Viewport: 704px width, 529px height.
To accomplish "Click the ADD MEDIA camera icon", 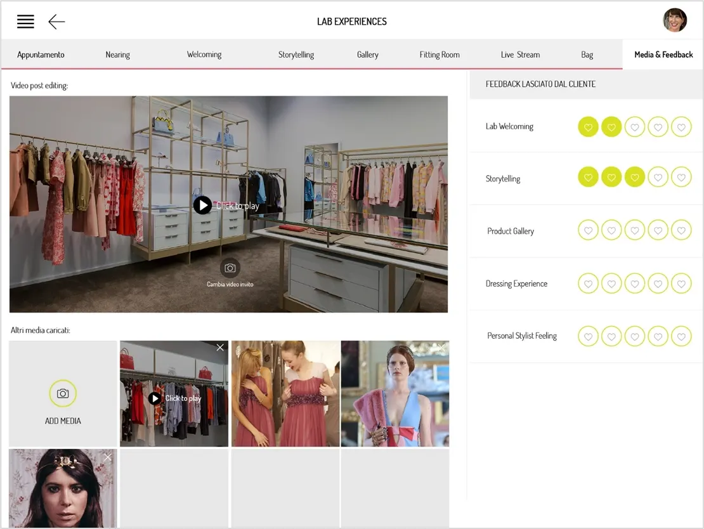I will [63, 393].
